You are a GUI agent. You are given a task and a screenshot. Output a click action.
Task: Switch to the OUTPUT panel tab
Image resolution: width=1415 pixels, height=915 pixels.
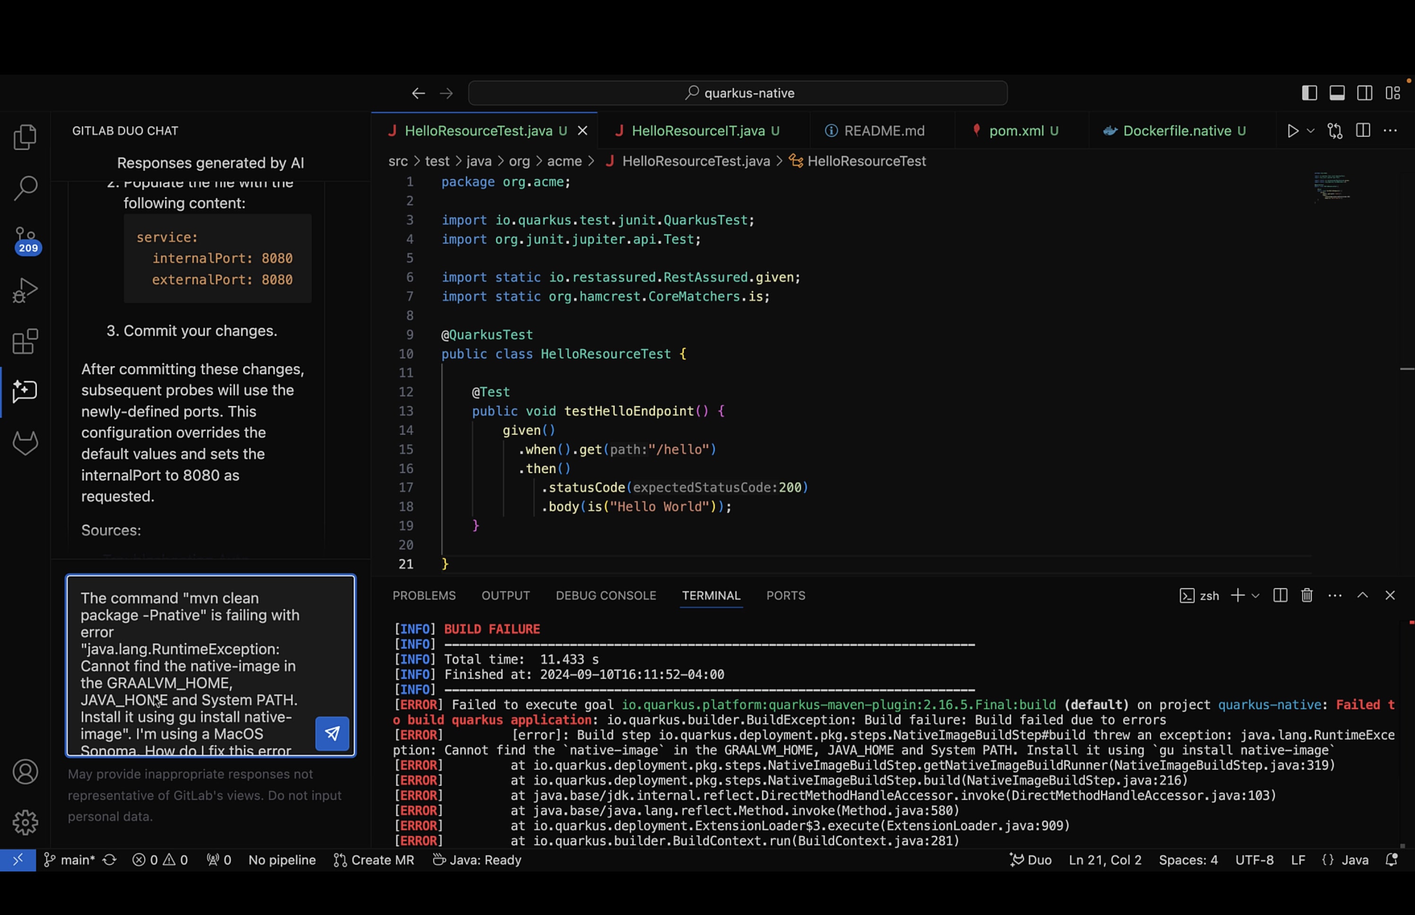[x=505, y=595]
